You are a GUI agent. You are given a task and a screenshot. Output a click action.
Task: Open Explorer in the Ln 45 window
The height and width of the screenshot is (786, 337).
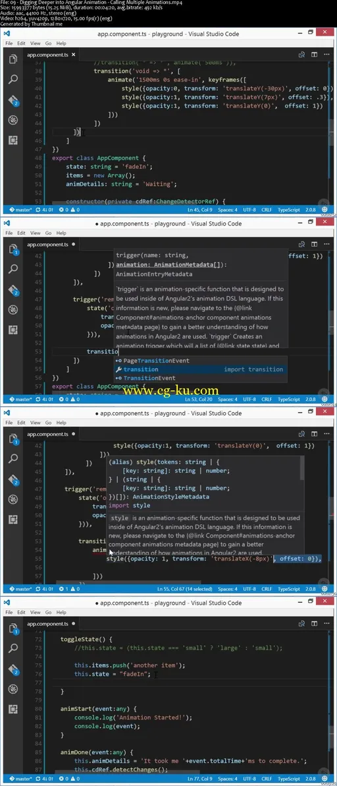[x=13, y=59]
